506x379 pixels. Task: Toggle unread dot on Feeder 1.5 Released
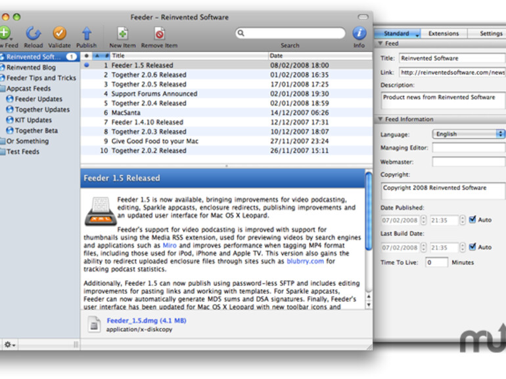pyautogui.click(x=87, y=65)
